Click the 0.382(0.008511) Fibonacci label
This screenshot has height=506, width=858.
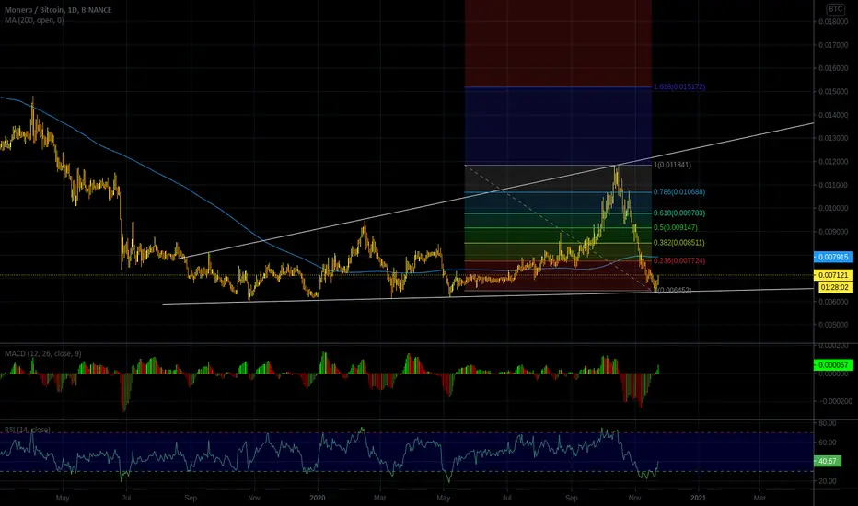(x=679, y=242)
